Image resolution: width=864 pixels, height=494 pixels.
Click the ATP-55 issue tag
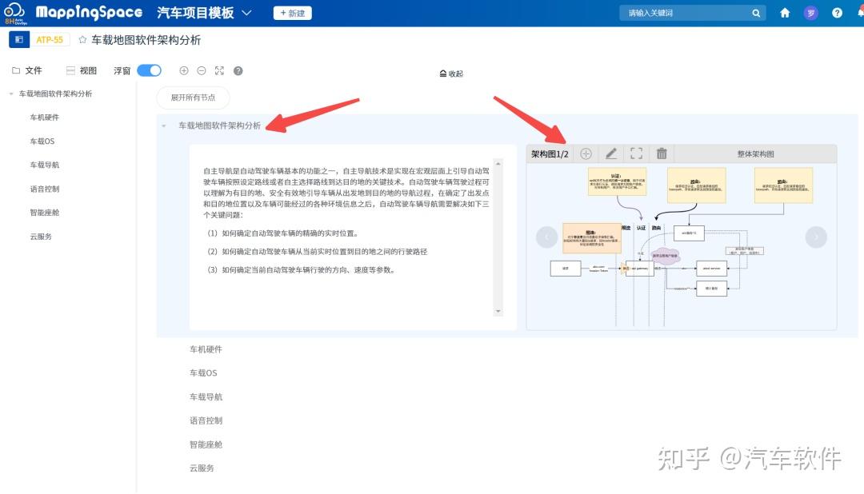pyautogui.click(x=50, y=40)
